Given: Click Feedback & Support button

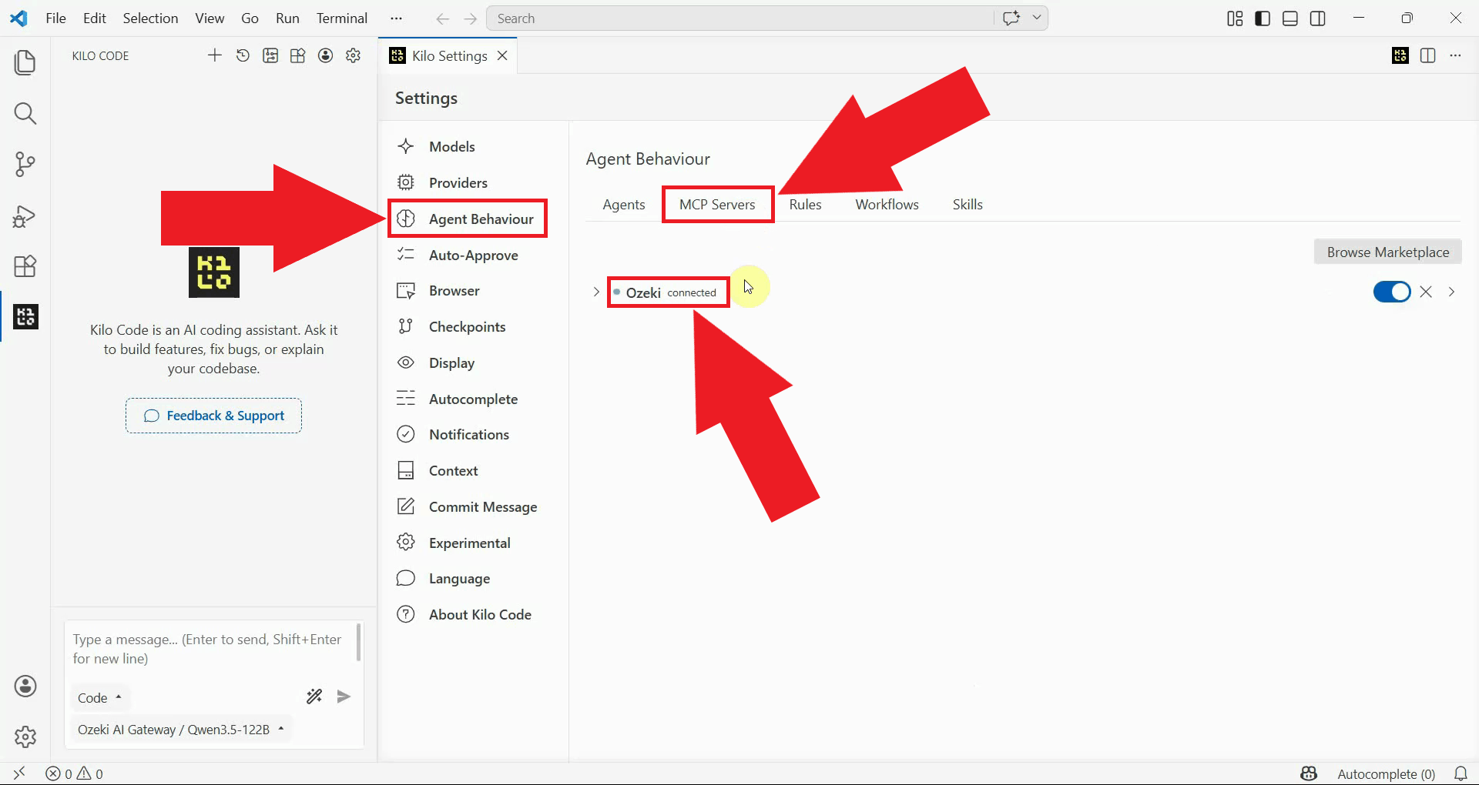Looking at the screenshot, I should (213, 416).
